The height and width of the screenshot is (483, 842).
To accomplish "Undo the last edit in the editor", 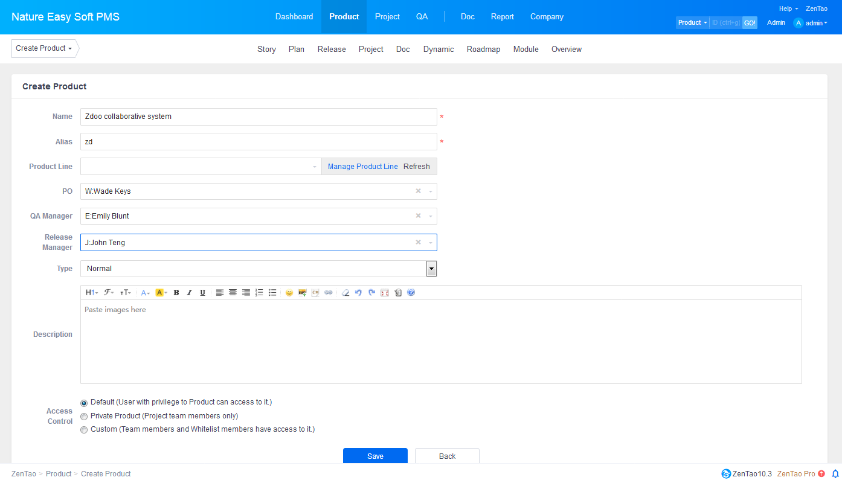I will (358, 293).
